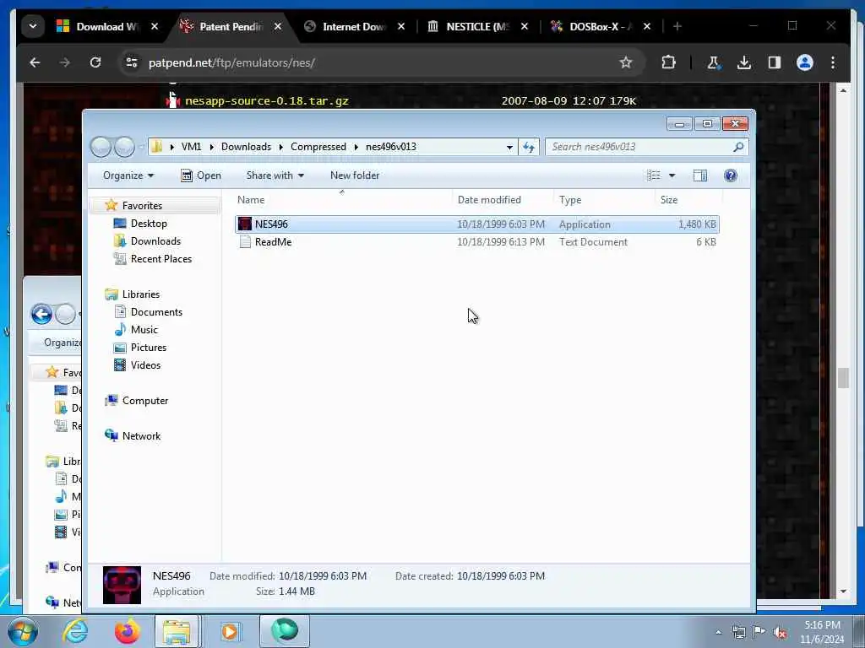The width and height of the screenshot is (865, 648).
Task: Open the Videos library
Action: point(145,364)
